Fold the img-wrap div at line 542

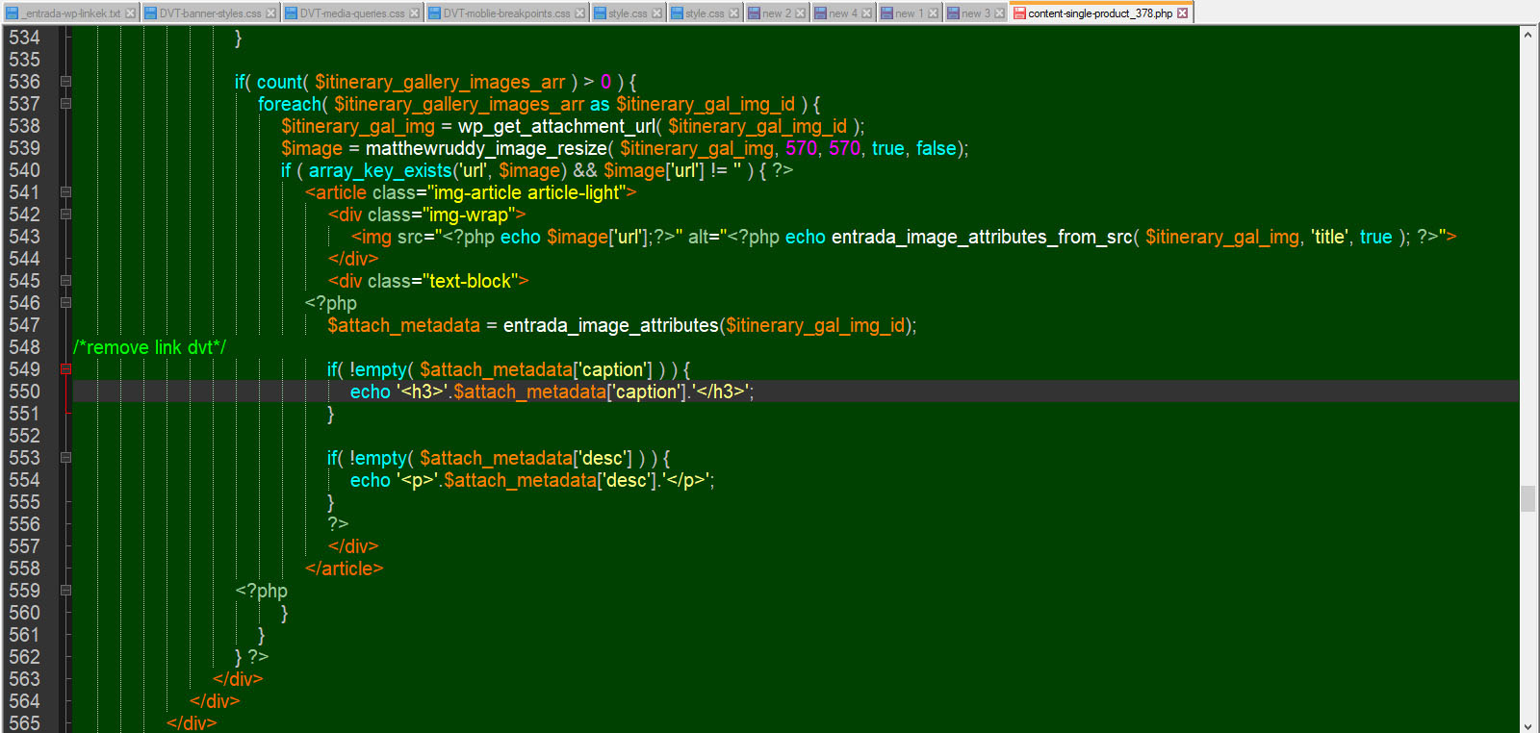65,215
